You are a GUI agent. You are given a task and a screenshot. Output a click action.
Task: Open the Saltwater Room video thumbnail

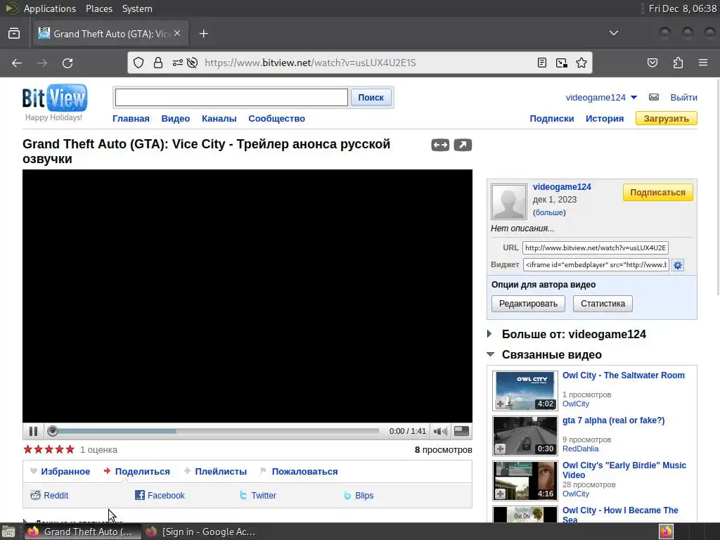click(525, 390)
